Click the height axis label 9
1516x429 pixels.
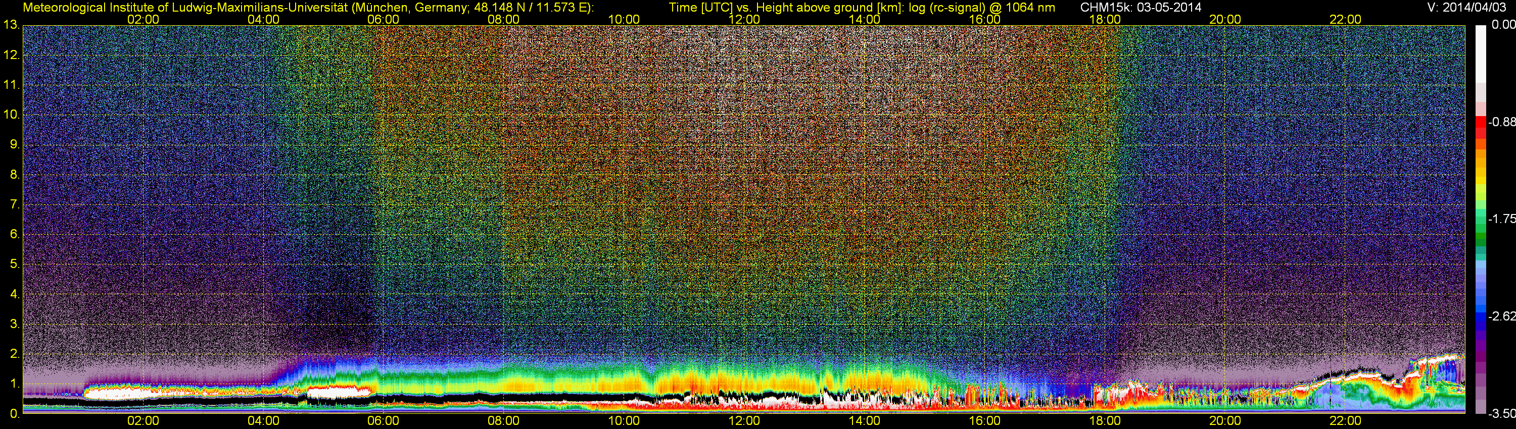tap(14, 144)
